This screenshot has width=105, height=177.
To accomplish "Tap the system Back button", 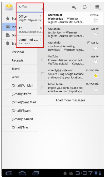I will click(9, 173).
